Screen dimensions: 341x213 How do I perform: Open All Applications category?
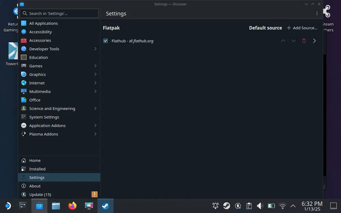[x=59, y=23]
